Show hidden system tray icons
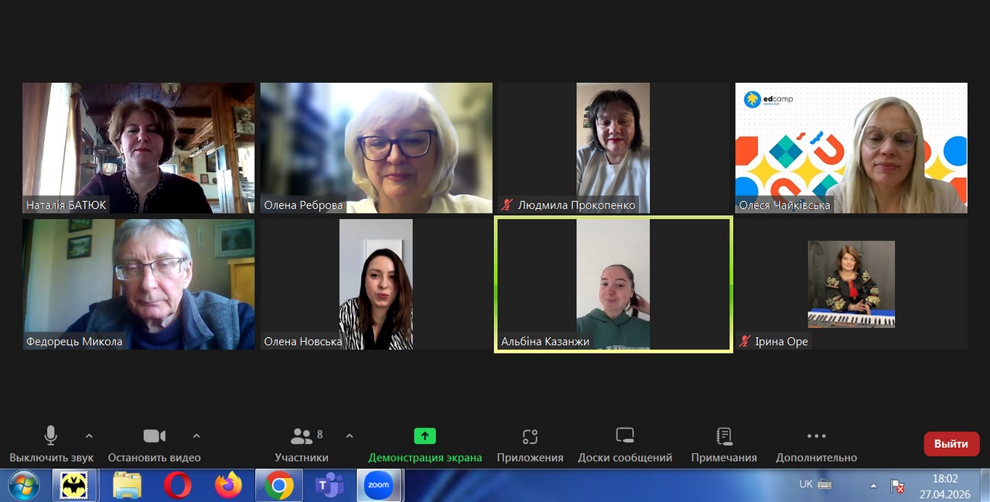This screenshot has height=502, width=990. [873, 486]
